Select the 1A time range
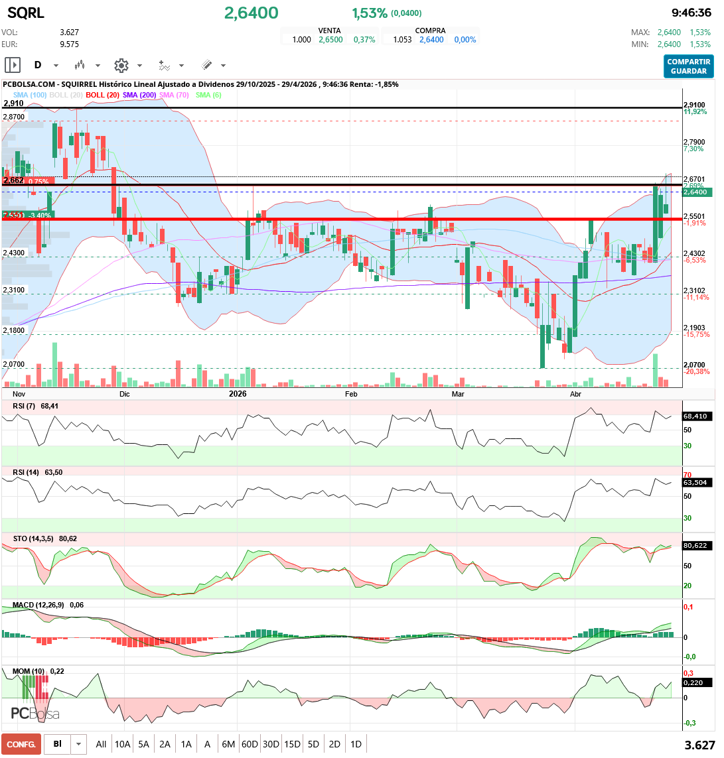 click(186, 745)
